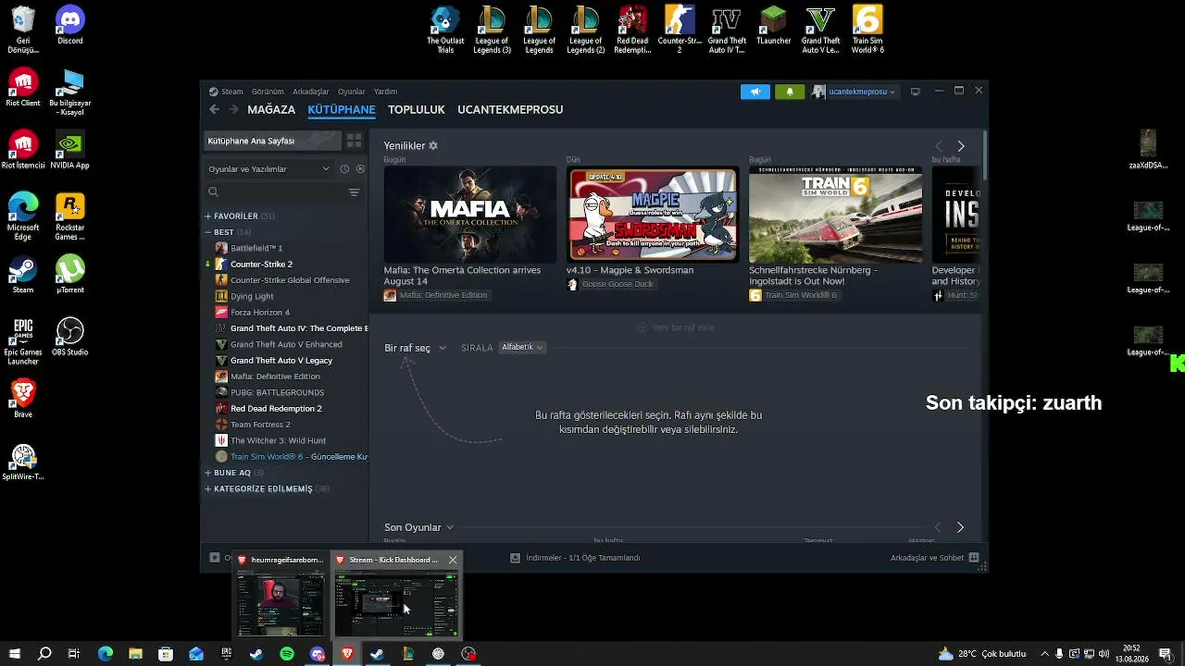This screenshot has width=1185, height=666.
Task: Launch Red Dead Redemption desktop shortcut
Action: pos(632,30)
